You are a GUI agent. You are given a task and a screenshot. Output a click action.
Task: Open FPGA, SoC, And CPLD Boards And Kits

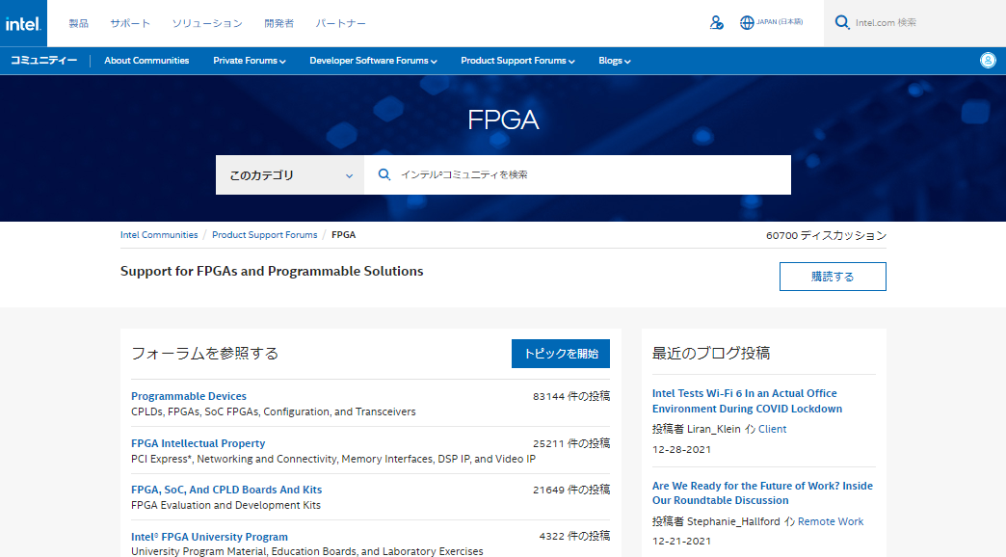point(226,490)
